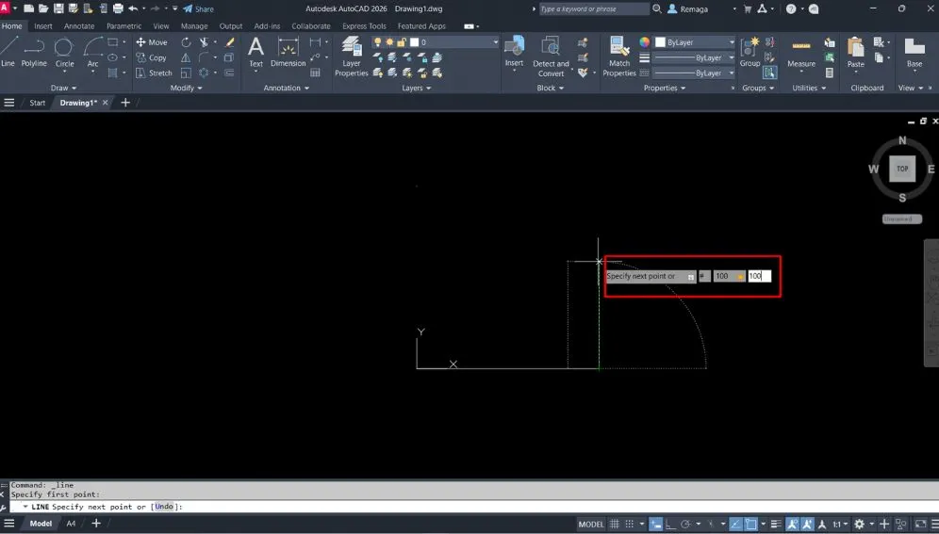Viewport: 939px width, 534px height.
Task: Click the Insert block icon
Action: coord(514,52)
